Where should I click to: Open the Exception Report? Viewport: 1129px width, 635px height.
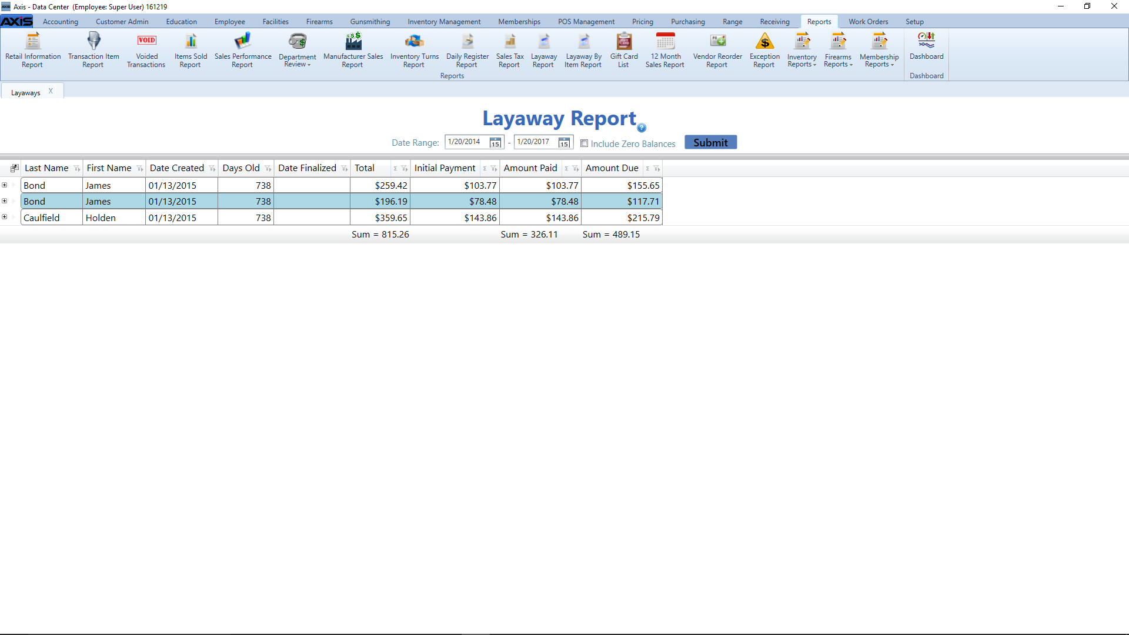(x=764, y=51)
